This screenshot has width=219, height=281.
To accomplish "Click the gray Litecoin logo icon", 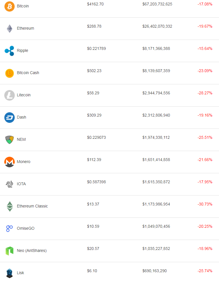I will pyautogui.click(x=9, y=95).
